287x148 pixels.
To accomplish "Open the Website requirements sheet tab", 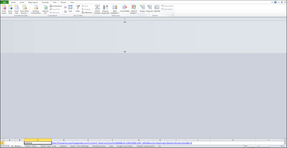I will tap(146, 146).
